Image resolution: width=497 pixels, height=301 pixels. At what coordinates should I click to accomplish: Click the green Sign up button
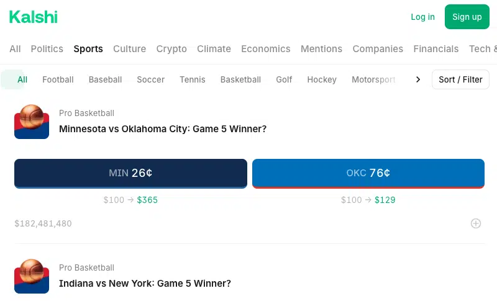[467, 17]
